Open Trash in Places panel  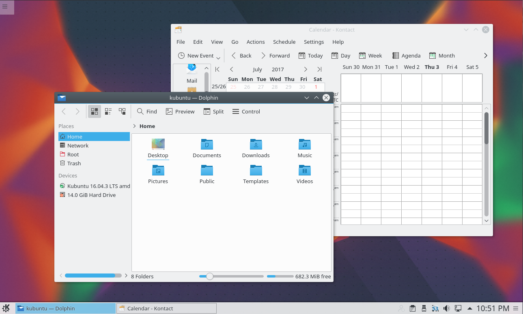(94, 163)
